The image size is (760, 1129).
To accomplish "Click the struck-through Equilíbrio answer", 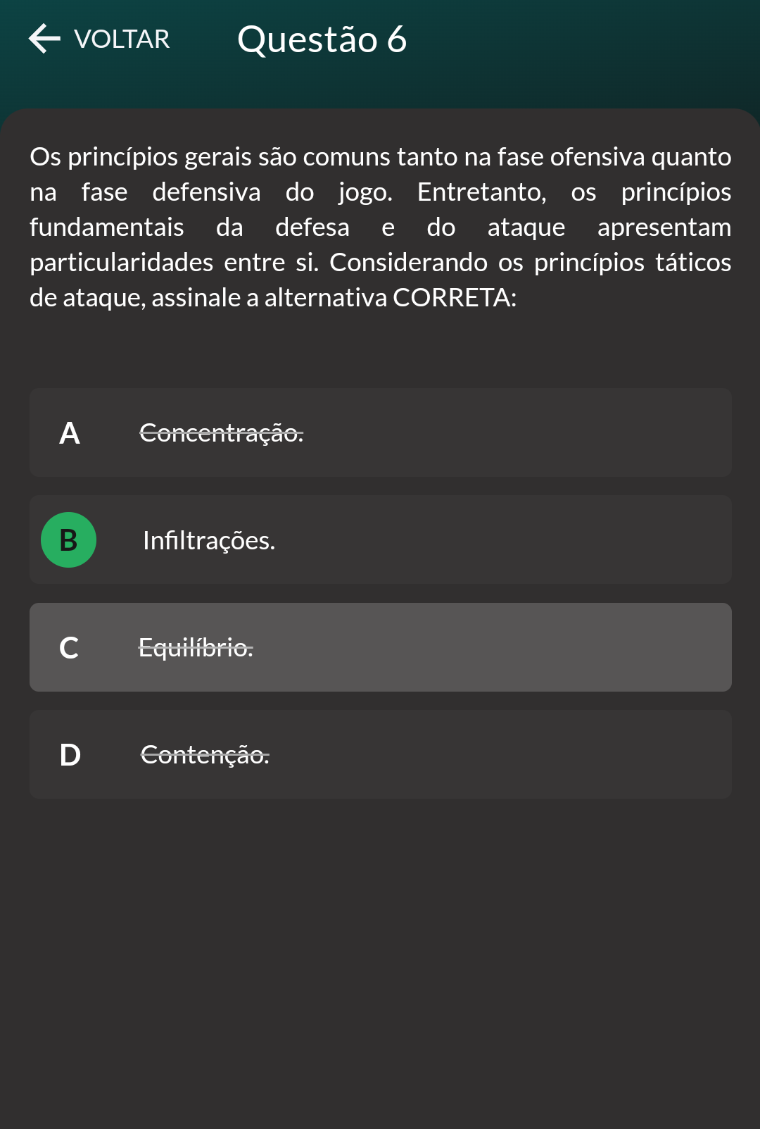I will point(196,647).
